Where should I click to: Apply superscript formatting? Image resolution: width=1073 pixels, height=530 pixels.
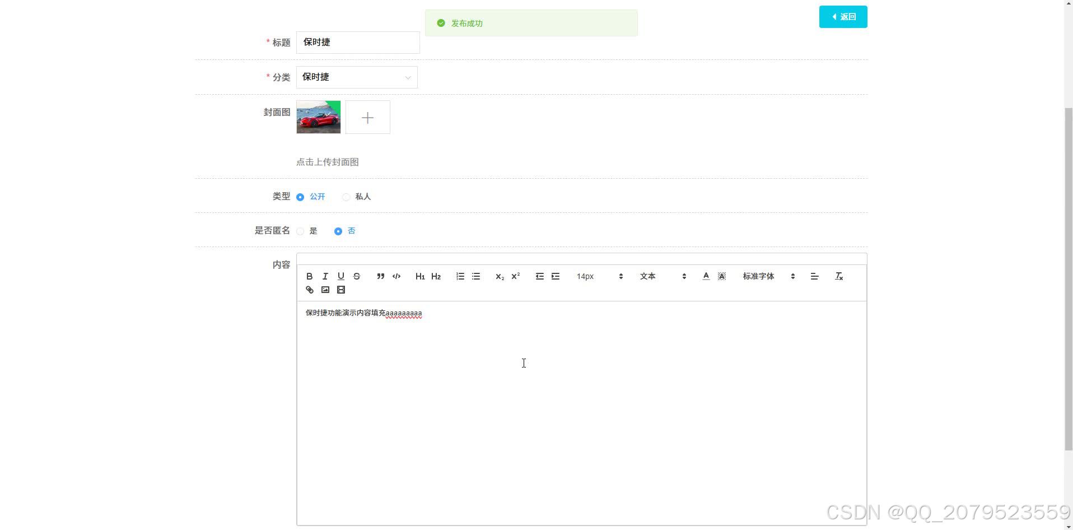[515, 276]
